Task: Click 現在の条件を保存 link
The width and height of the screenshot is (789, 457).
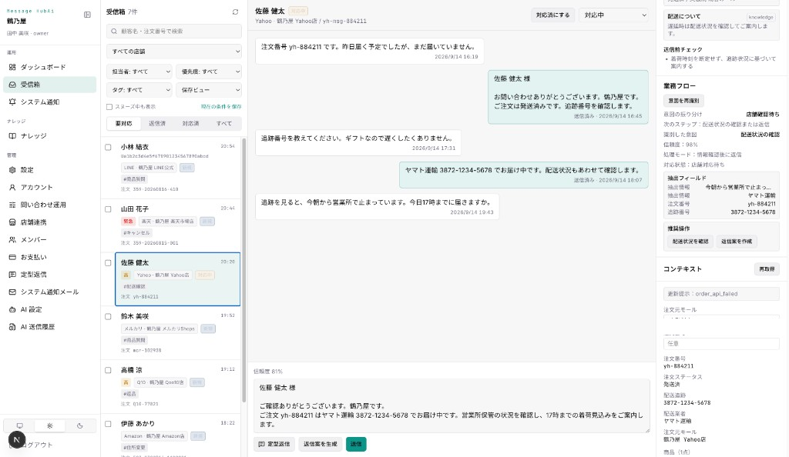Action: (221, 106)
